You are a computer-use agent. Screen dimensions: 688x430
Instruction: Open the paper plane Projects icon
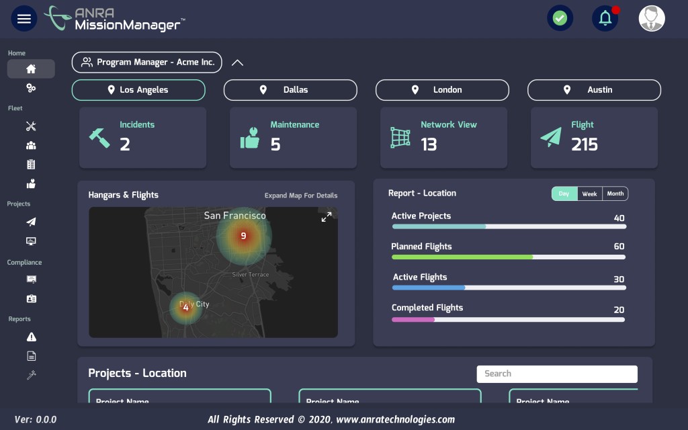[x=31, y=222]
